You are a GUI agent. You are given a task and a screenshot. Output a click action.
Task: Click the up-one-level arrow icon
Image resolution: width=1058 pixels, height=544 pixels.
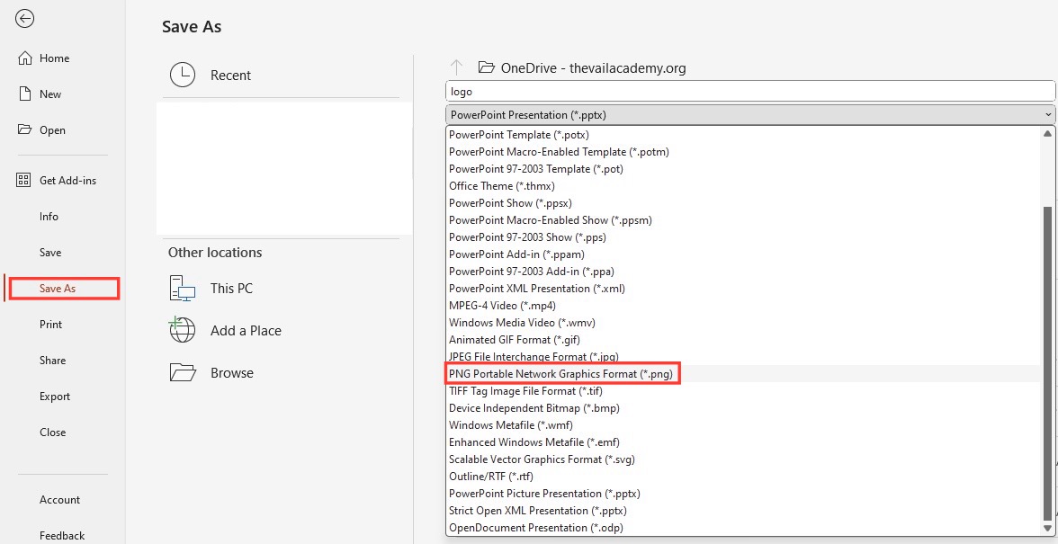coord(457,67)
